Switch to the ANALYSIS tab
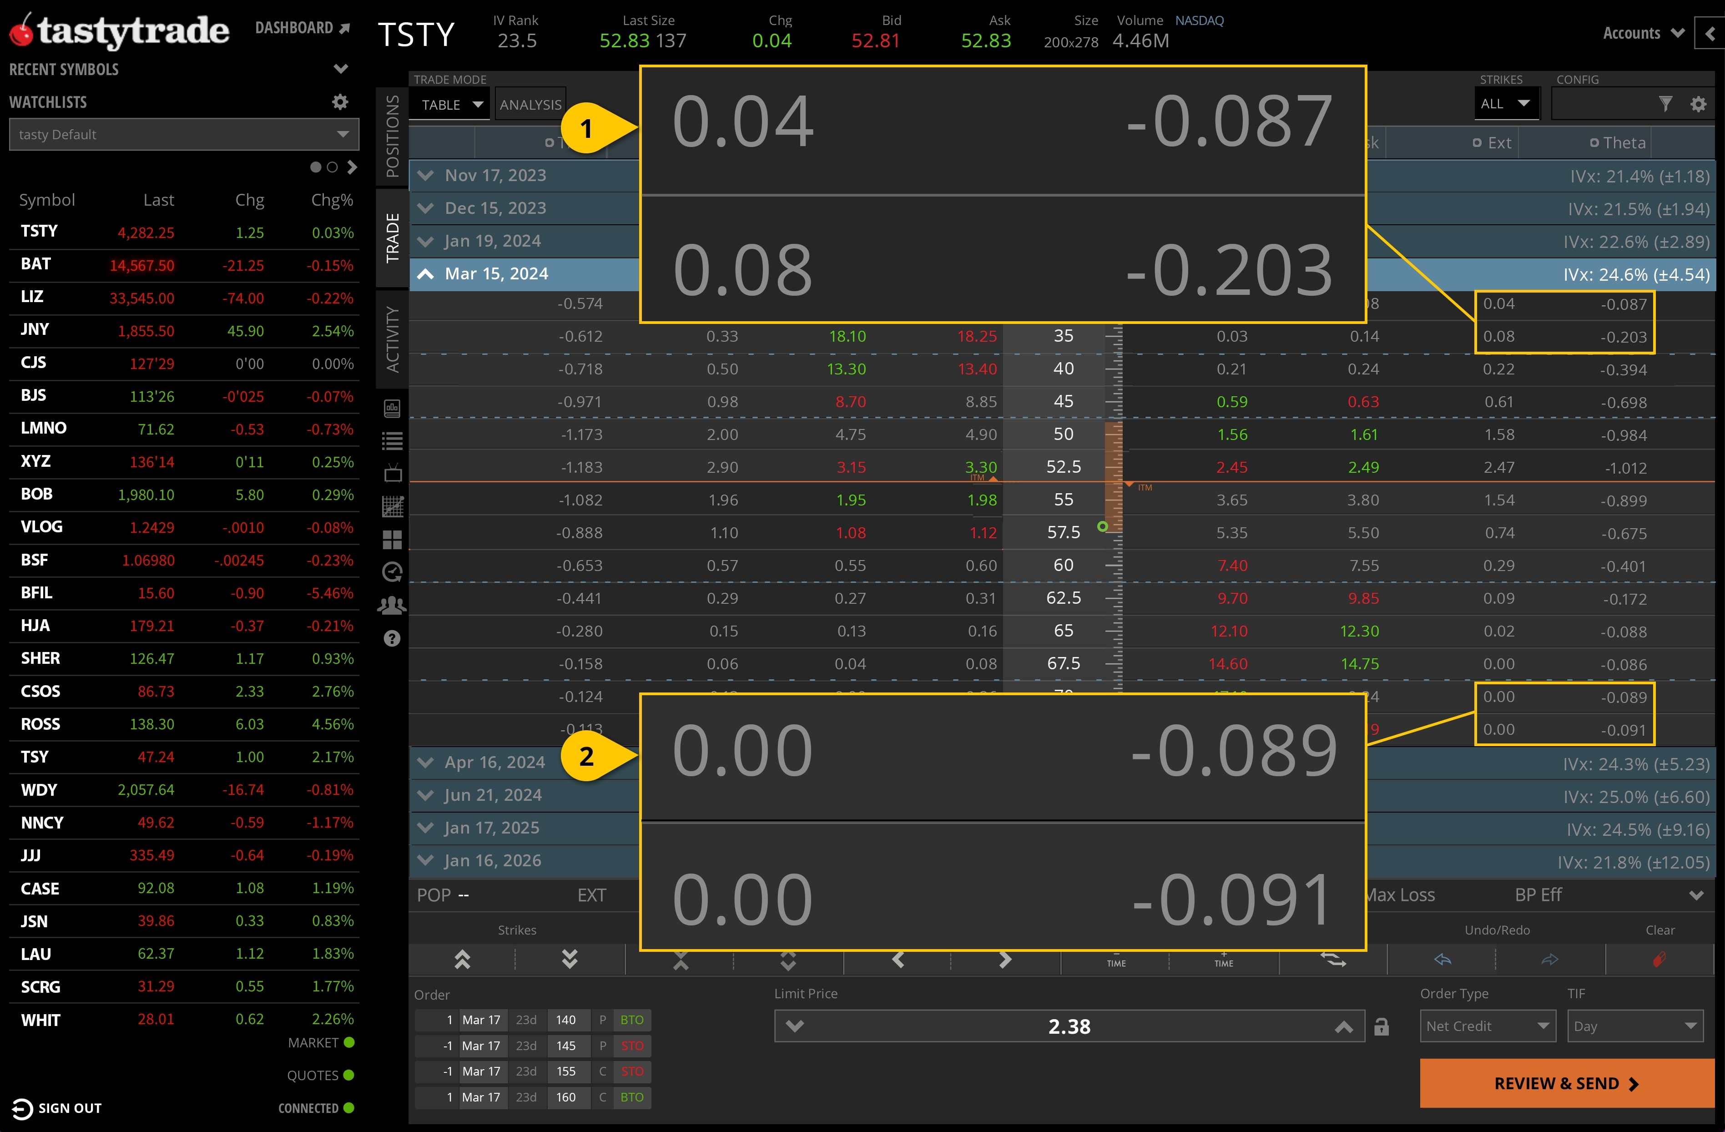This screenshot has height=1132, width=1725. tap(530, 104)
